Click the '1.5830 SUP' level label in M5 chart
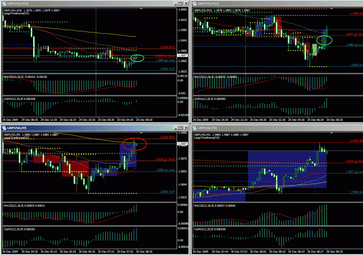363x255 pixels. pos(167,192)
